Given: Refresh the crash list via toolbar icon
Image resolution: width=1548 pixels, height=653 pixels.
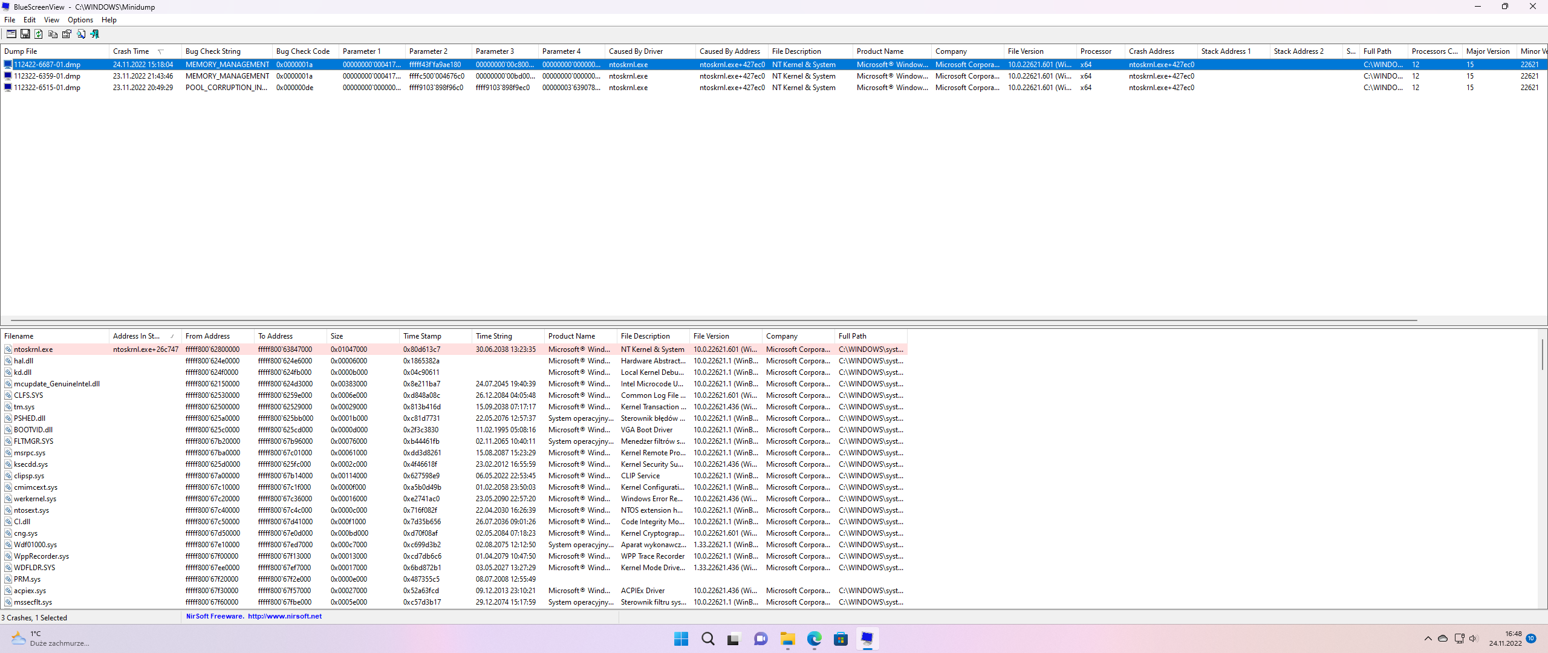Looking at the screenshot, I should click(x=39, y=34).
